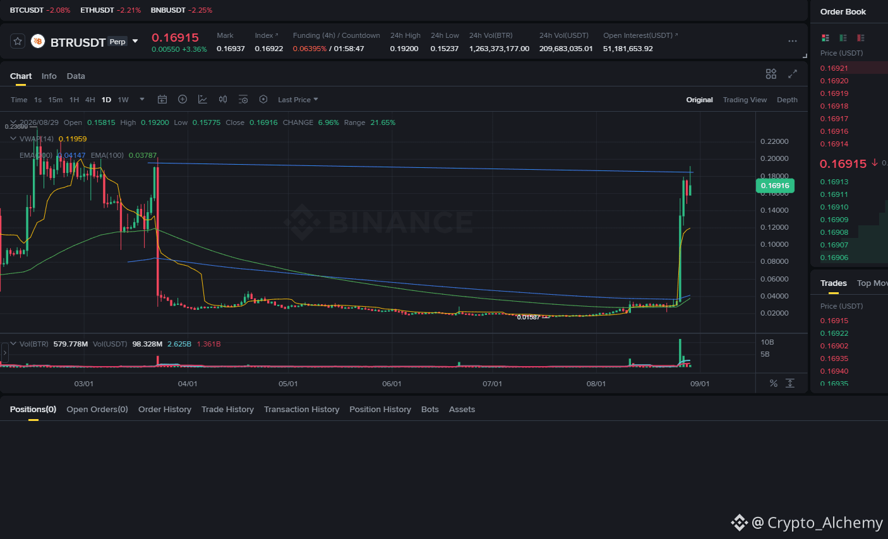Expand more timeframe intervals dropdown
This screenshot has height=539, width=888.
coord(142,99)
